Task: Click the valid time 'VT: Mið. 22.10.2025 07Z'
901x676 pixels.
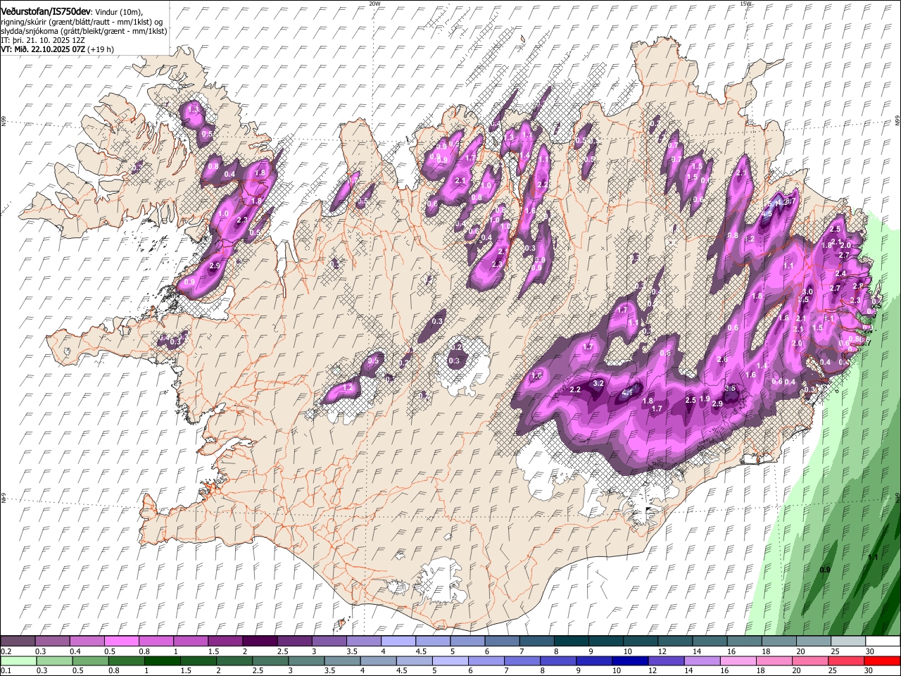Action: point(43,49)
